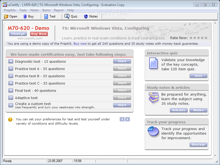220x165 pixels.
Task: Follow the 'Buy now' link in demo notice
Action: [x=80, y=44]
